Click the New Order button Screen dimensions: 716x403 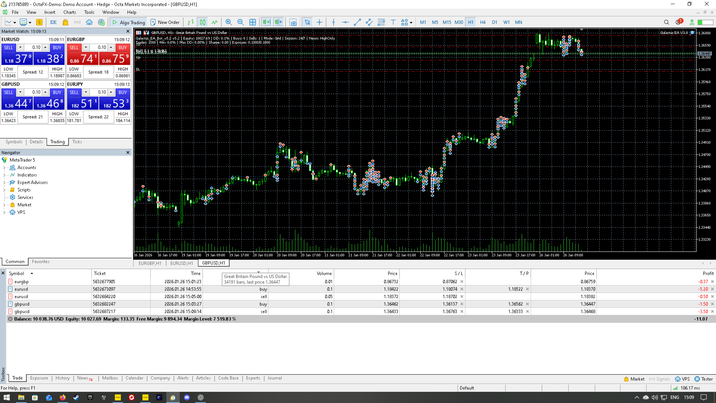pos(165,22)
